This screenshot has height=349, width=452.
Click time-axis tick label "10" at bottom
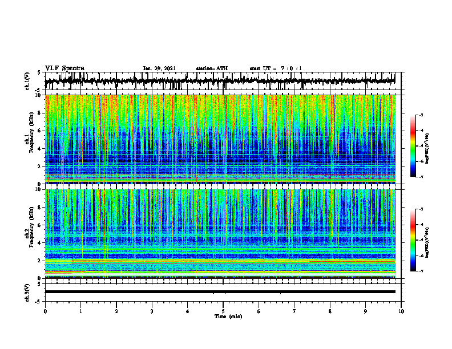coord(401,311)
